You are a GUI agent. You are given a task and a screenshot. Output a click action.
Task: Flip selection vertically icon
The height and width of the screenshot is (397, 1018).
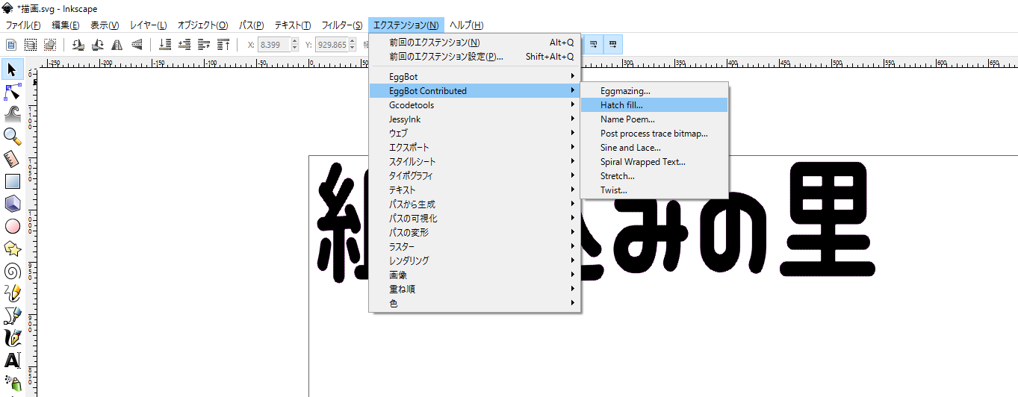pyautogui.click(x=135, y=45)
